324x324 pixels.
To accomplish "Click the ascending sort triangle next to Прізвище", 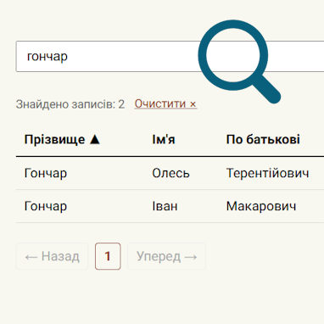I will [x=95, y=139].
